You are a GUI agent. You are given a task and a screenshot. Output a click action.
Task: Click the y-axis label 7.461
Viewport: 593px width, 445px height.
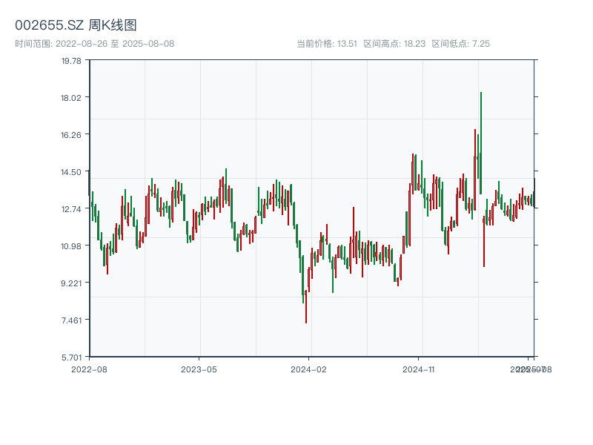pos(71,320)
